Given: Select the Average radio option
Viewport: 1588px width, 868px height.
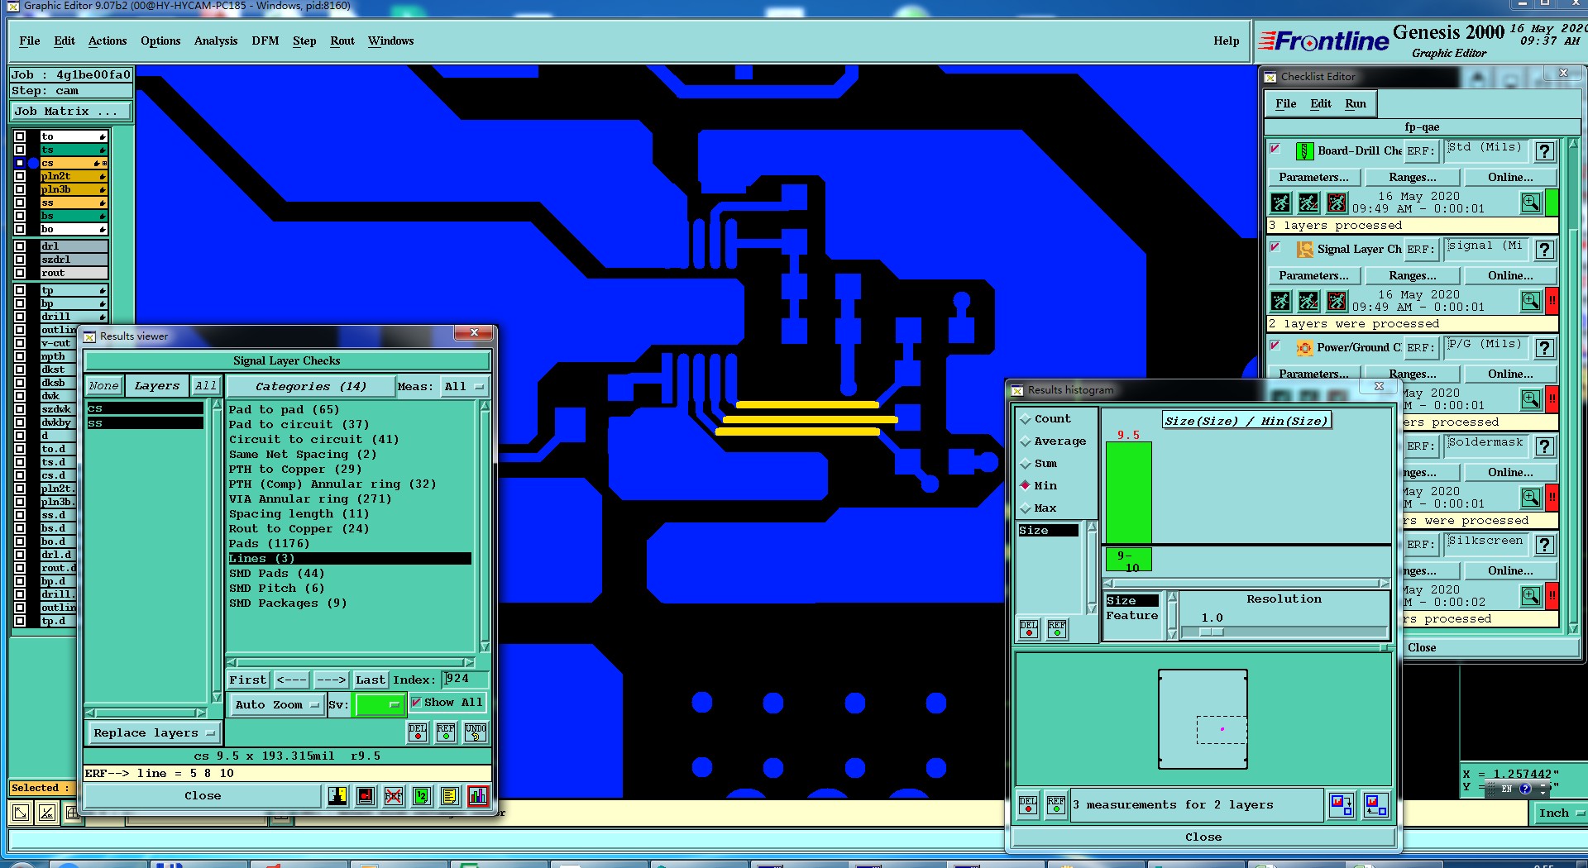Looking at the screenshot, I should click(1026, 441).
